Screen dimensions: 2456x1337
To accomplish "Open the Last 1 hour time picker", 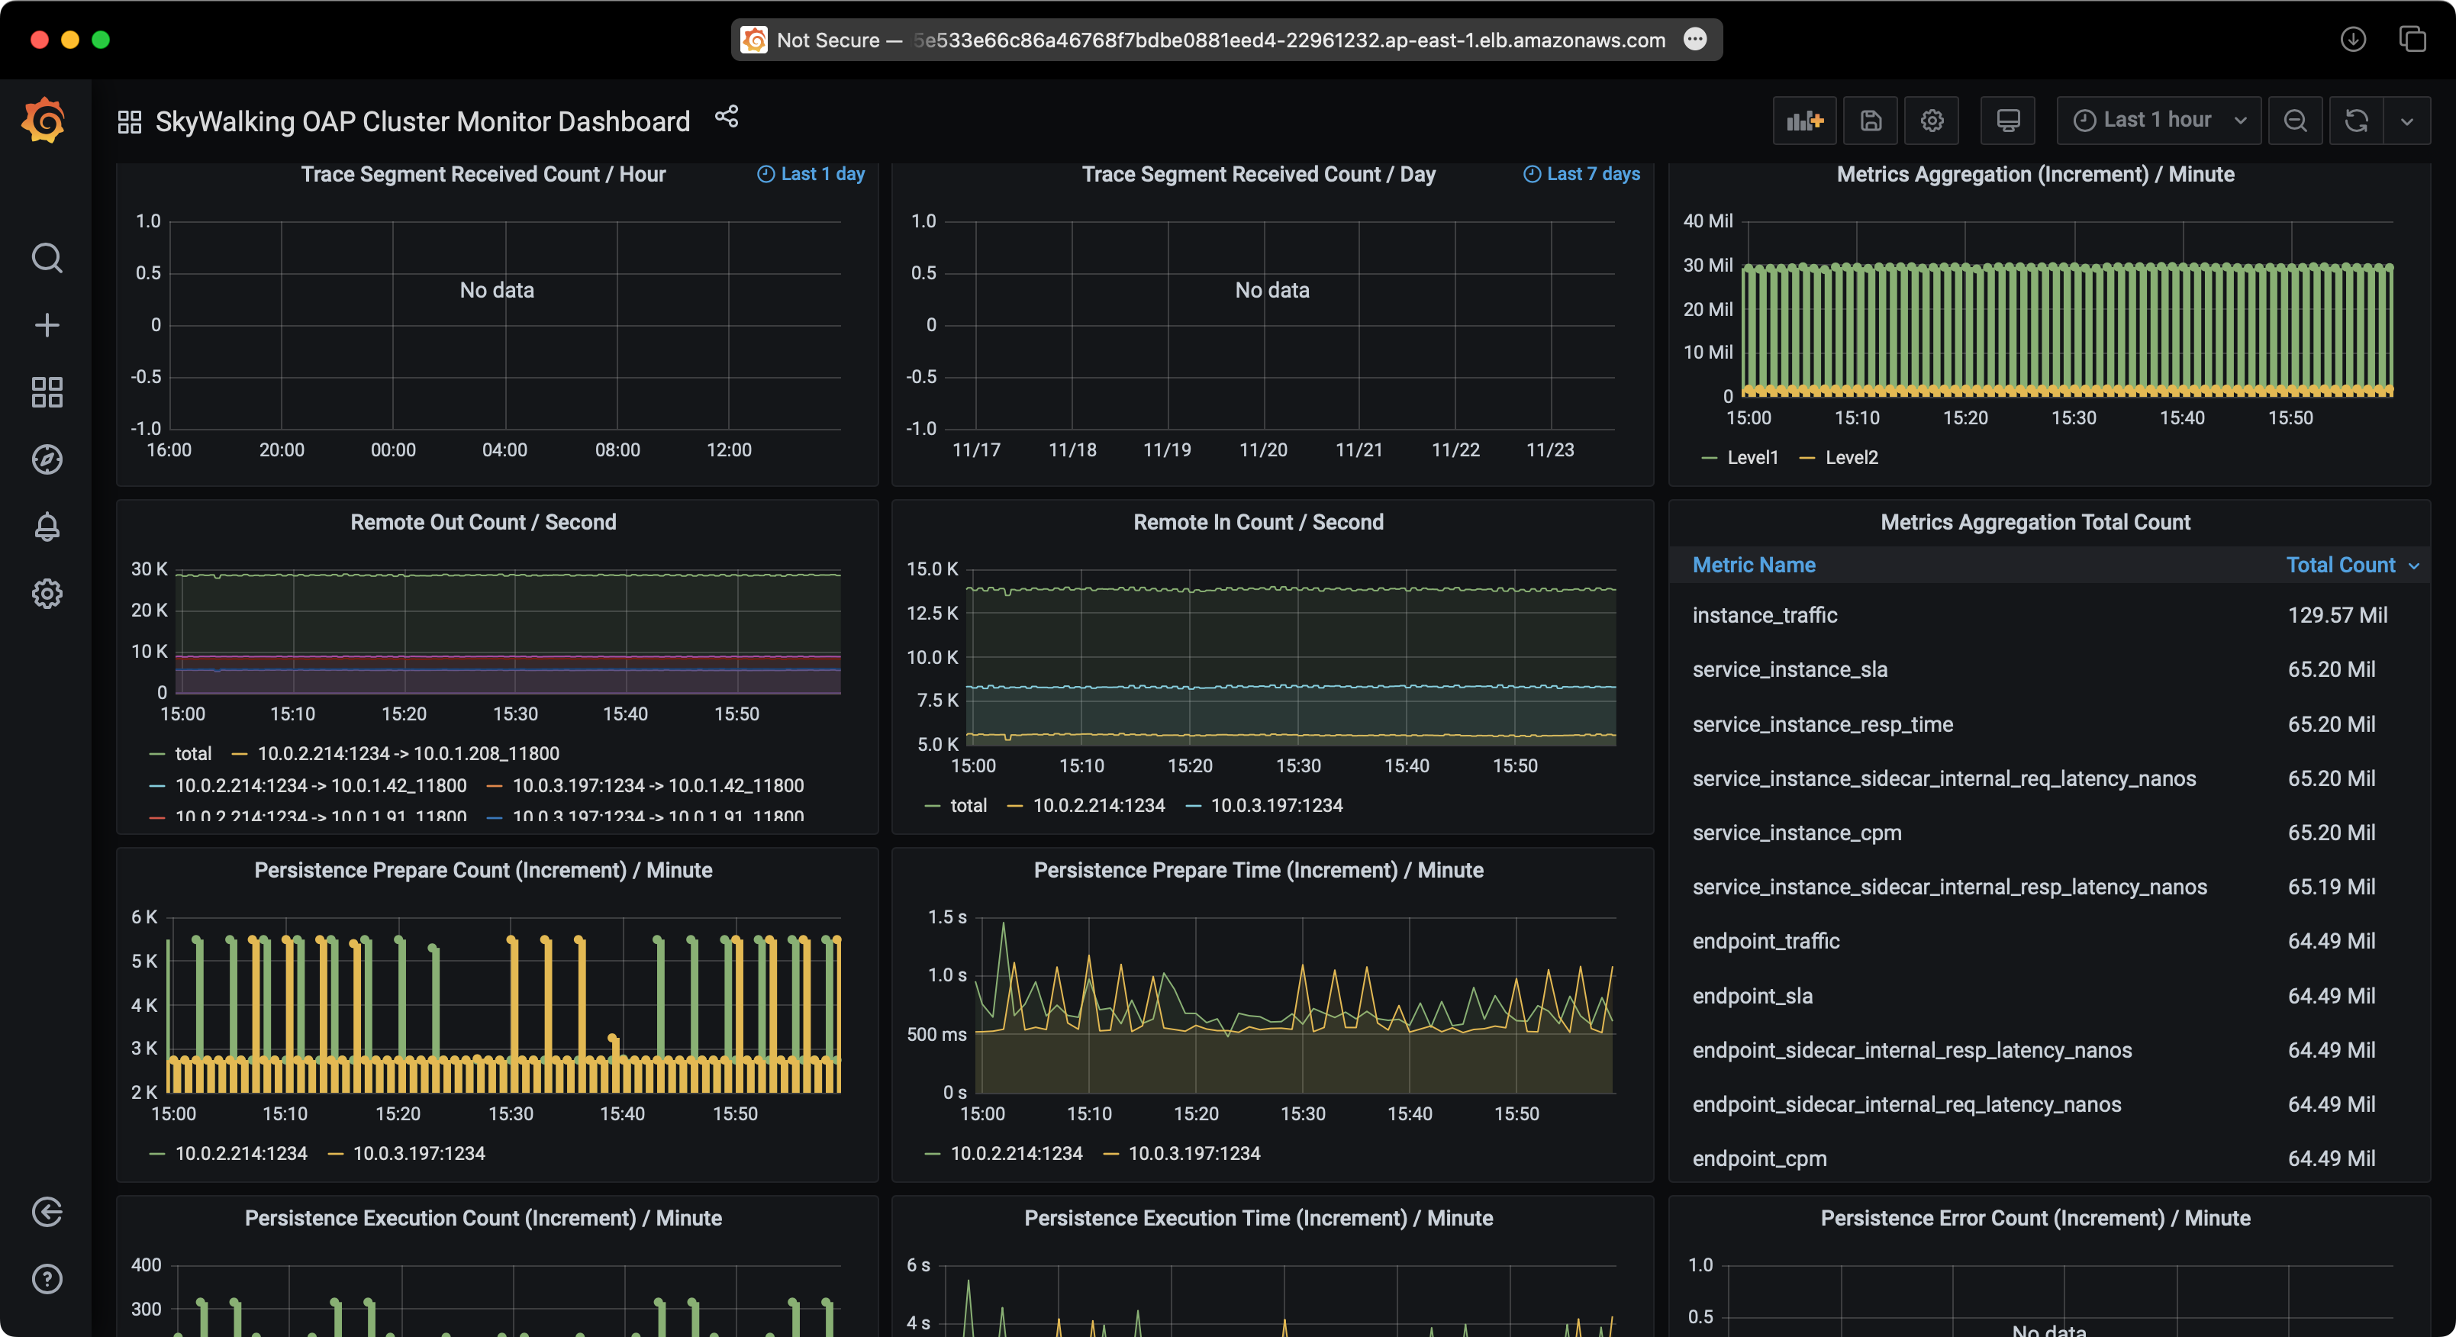I will pyautogui.click(x=2158, y=120).
